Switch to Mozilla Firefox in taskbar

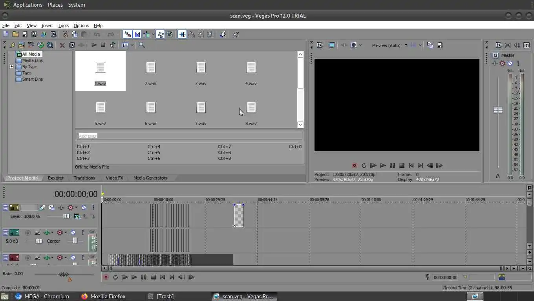pyautogui.click(x=103, y=296)
